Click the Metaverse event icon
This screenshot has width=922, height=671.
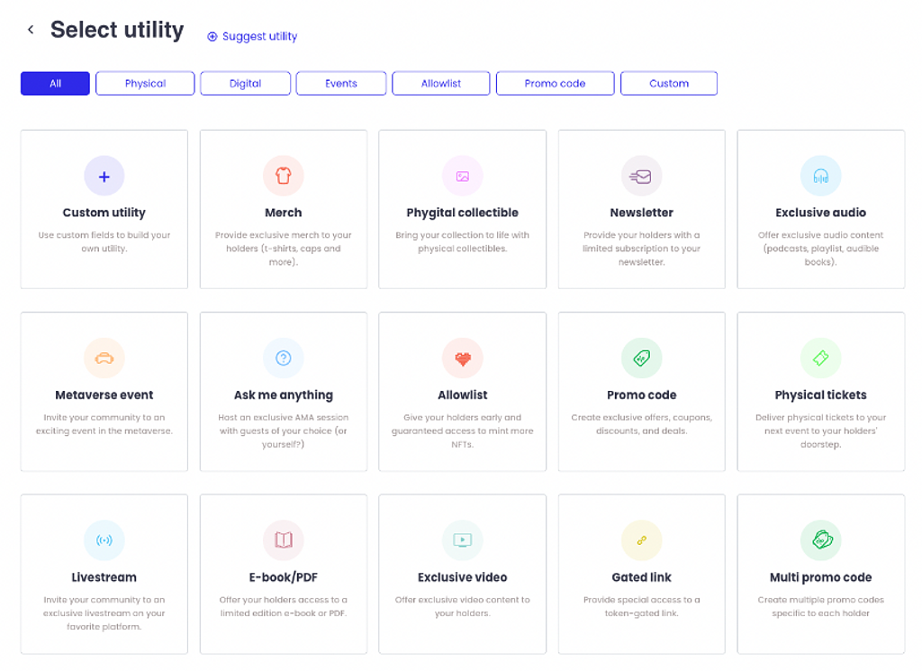pyautogui.click(x=104, y=358)
